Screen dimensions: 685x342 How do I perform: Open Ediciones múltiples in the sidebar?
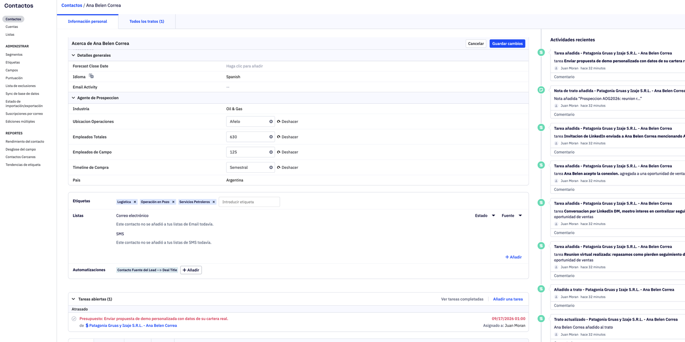point(20,121)
